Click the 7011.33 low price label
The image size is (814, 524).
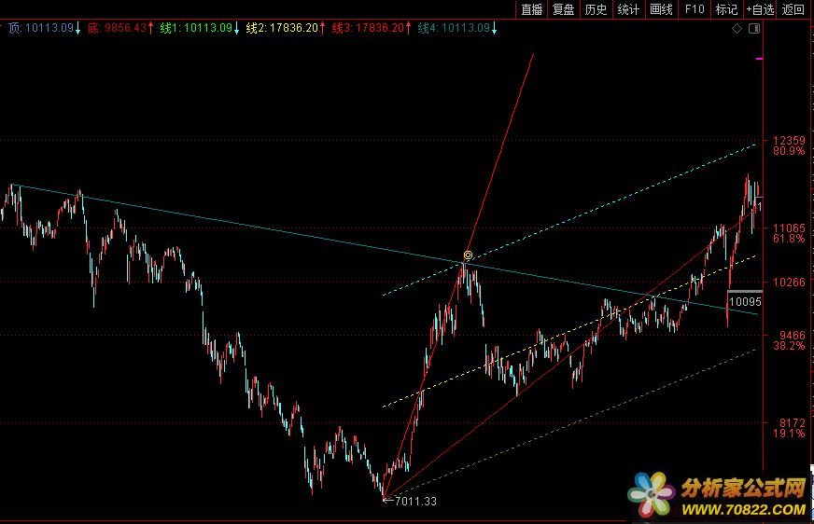point(414,502)
